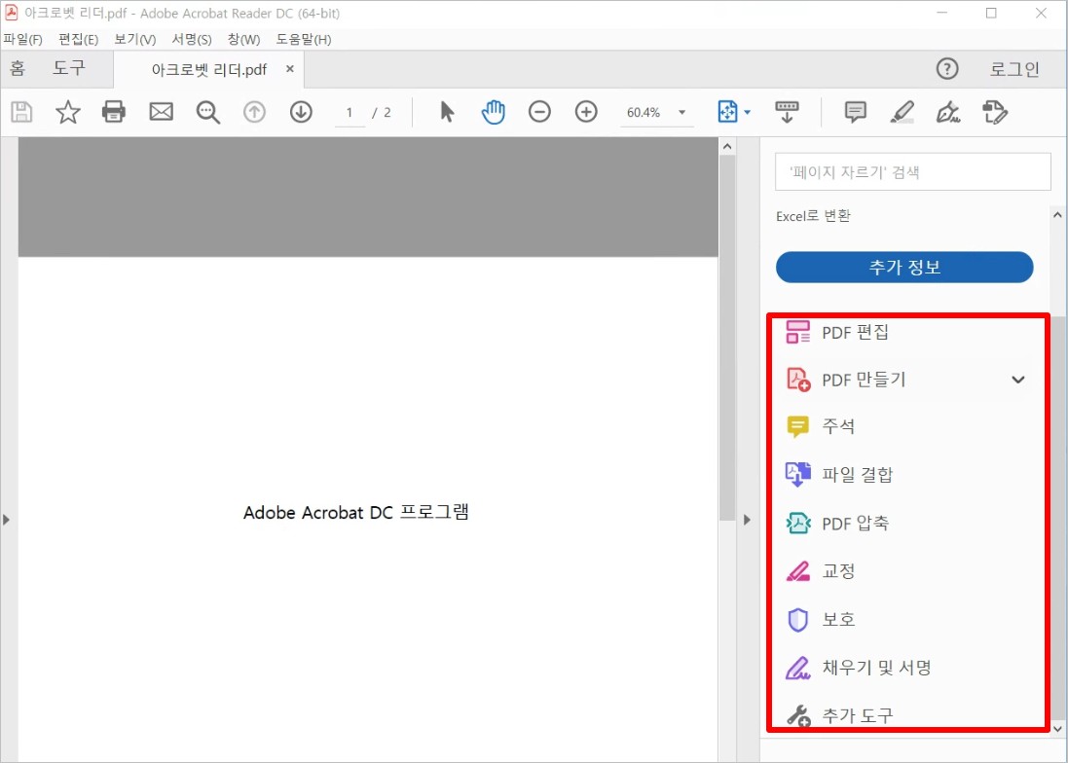The image size is (1068, 763).
Task: Click the tools search field
Action: tap(912, 172)
